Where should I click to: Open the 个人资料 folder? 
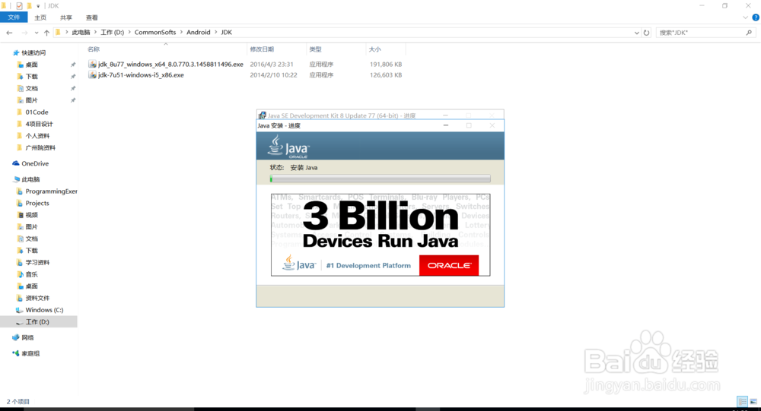tap(37, 136)
